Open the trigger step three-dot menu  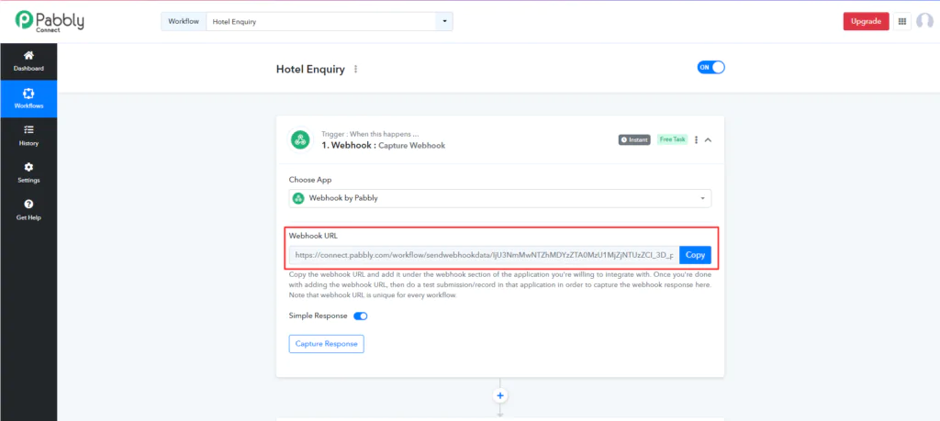pyautogui.click(x=696, y=139)
